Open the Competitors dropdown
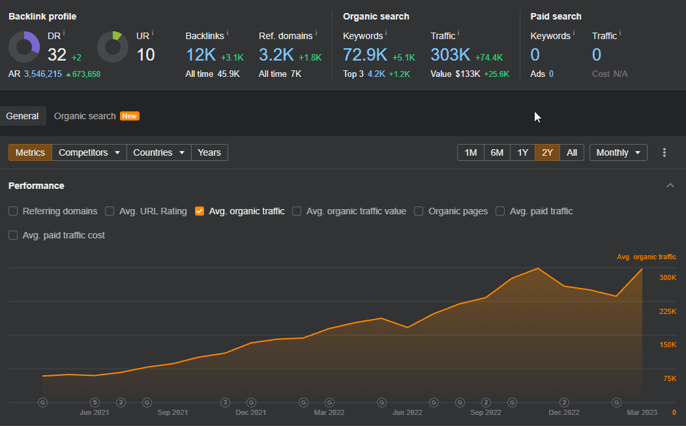 pyautogui.click(x=89, y=152)
